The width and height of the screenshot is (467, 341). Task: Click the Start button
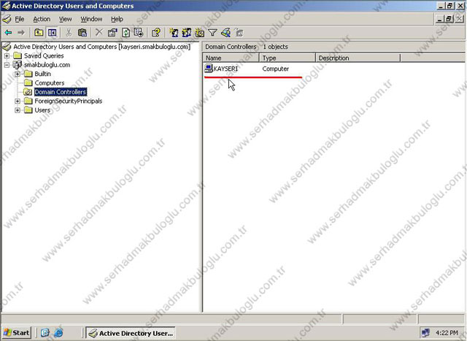17,333
